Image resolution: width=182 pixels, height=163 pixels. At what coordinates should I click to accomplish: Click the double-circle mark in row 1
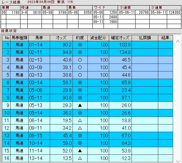coord(80,45)
